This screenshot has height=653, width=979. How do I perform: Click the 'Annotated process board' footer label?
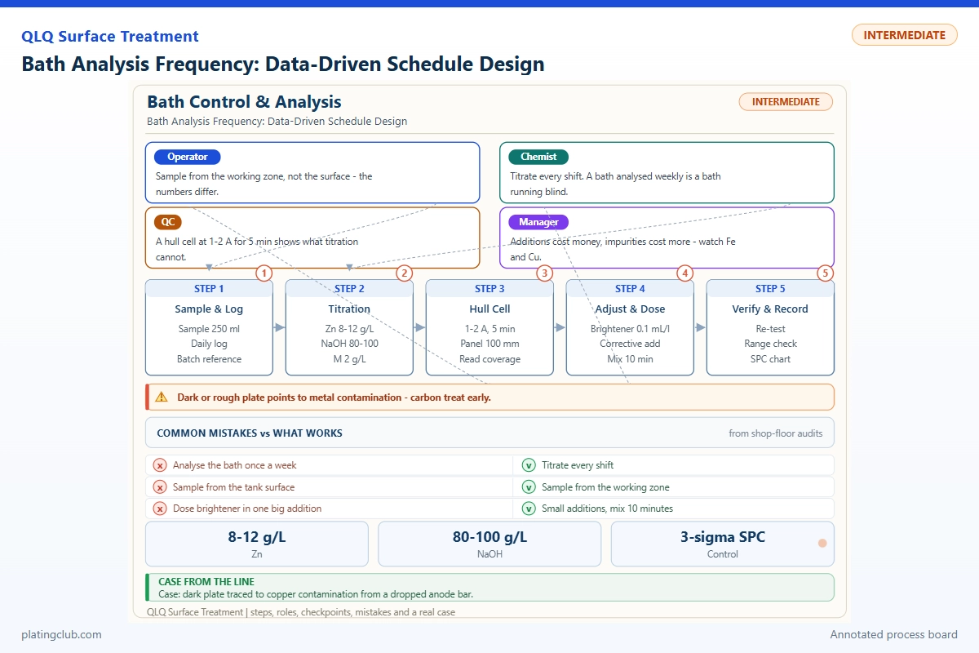click(x=894, y=634)
